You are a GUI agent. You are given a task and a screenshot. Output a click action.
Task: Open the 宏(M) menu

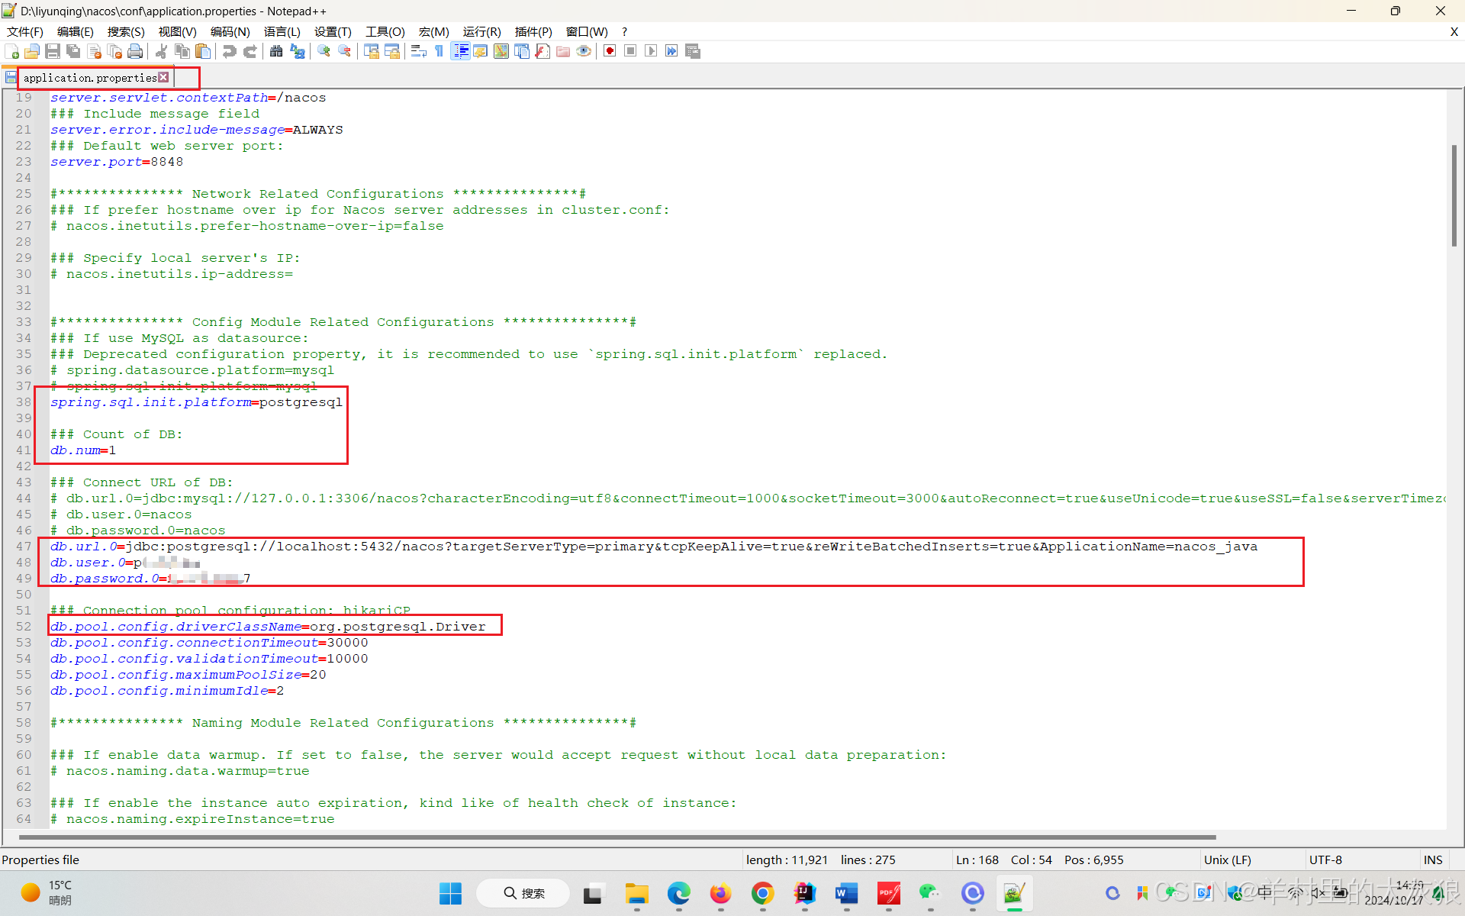click(x=433, y=31)
